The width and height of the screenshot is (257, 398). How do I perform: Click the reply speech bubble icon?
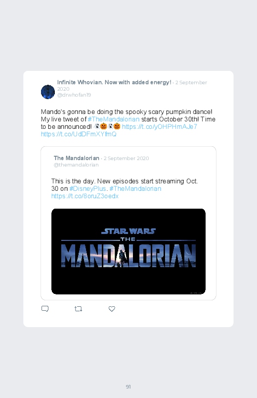click(x=45, y=309)
